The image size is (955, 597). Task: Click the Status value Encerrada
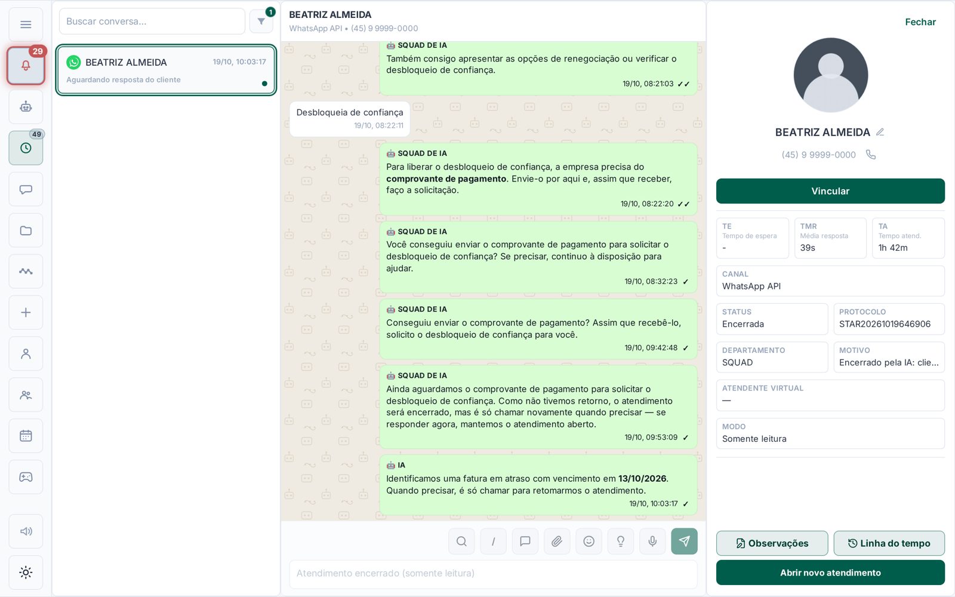click(x=743, y=324)
